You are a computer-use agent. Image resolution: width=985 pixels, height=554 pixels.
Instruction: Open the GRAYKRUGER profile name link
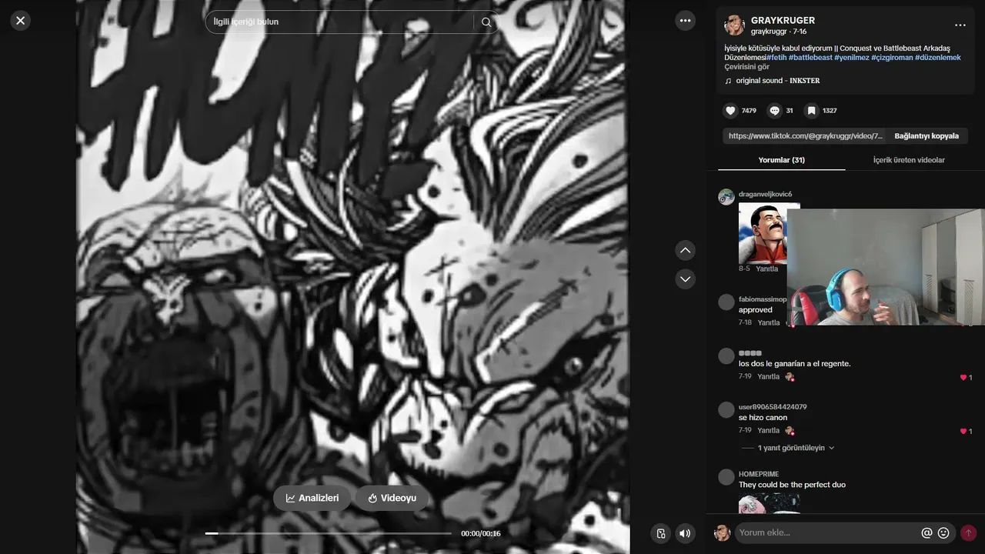(783, 21)
